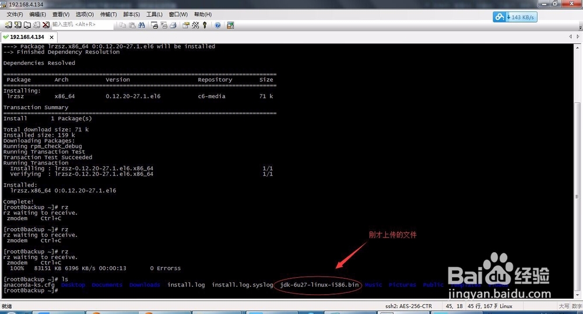Image resolution: width=583 pixels, height=314 pixels.
Task: Click the Public directory name
Action: point(433,285)
